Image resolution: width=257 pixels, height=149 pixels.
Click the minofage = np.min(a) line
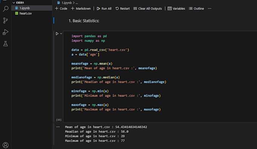(x=90, y=91)
